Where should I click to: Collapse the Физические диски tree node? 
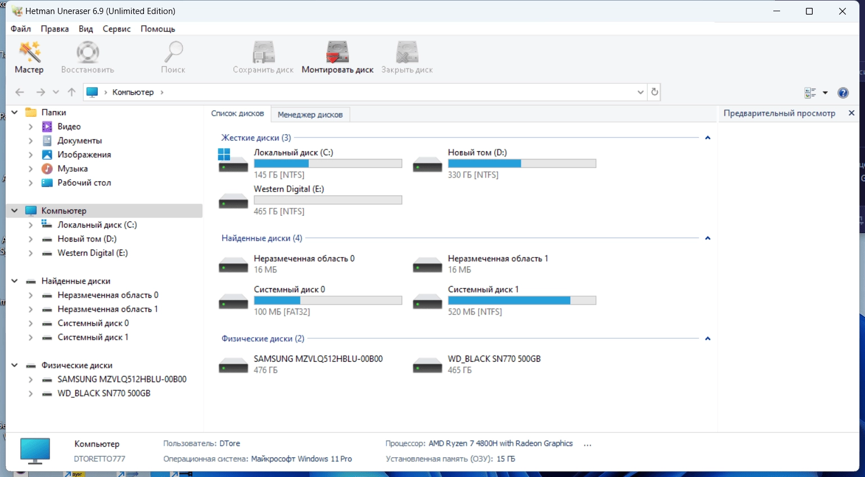pos(15,365)
